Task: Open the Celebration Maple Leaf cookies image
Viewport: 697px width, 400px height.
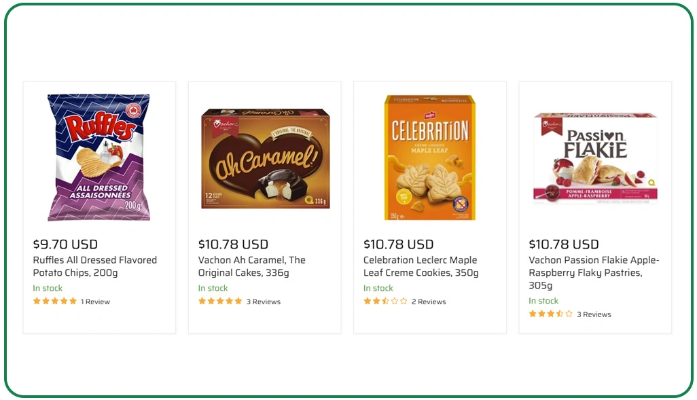Action: 429,156
